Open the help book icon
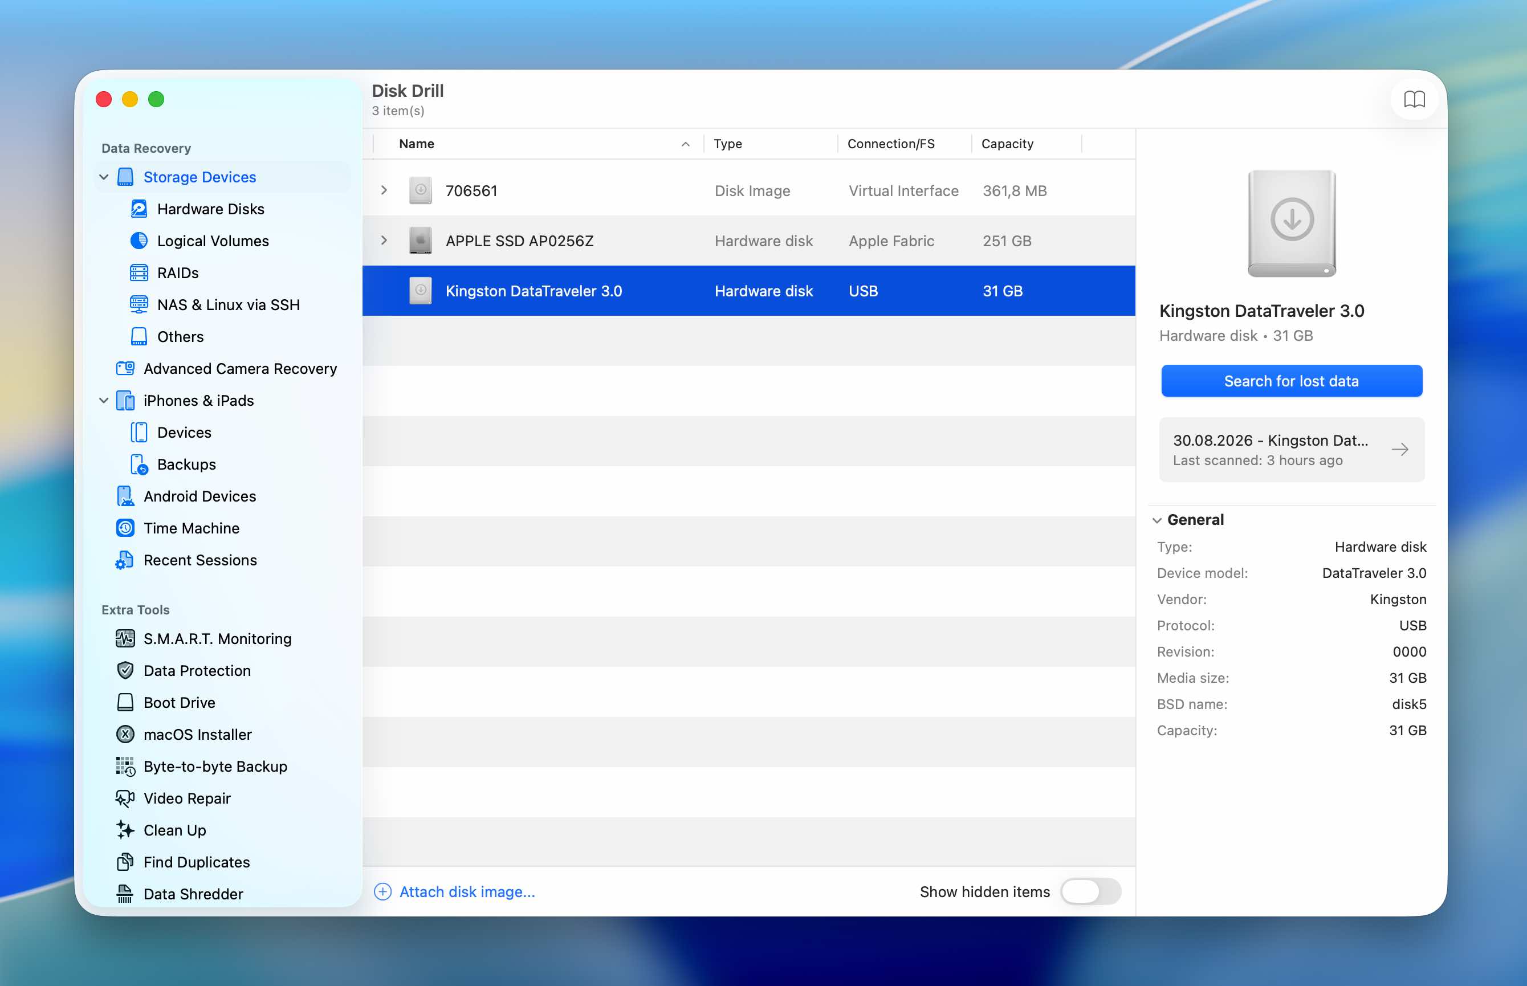This screenshot has height=986, width=1527. [1414, 99]
